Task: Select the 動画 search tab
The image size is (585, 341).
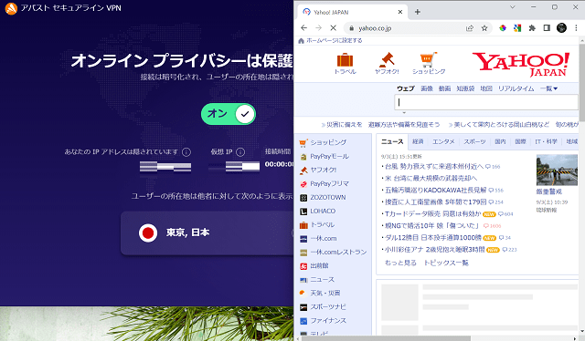Action: click(444, 88)
